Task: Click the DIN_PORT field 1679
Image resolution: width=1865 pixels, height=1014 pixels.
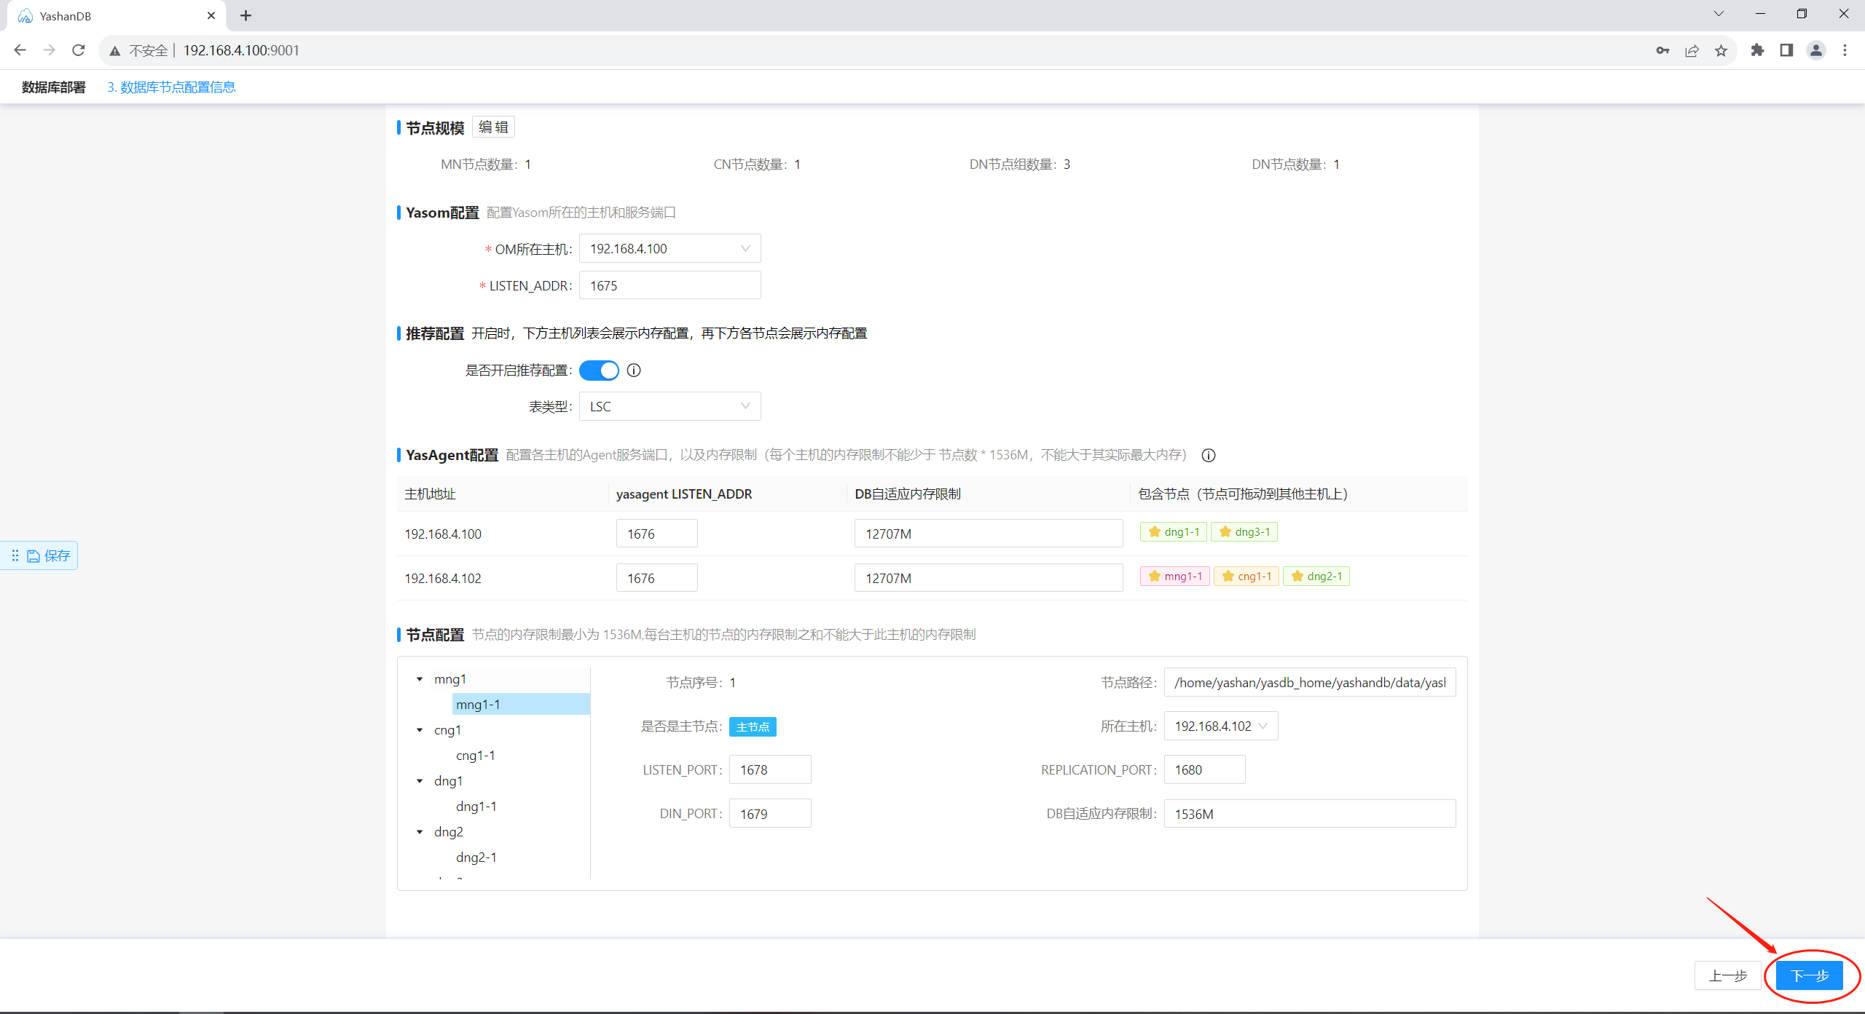Action: 770,814
